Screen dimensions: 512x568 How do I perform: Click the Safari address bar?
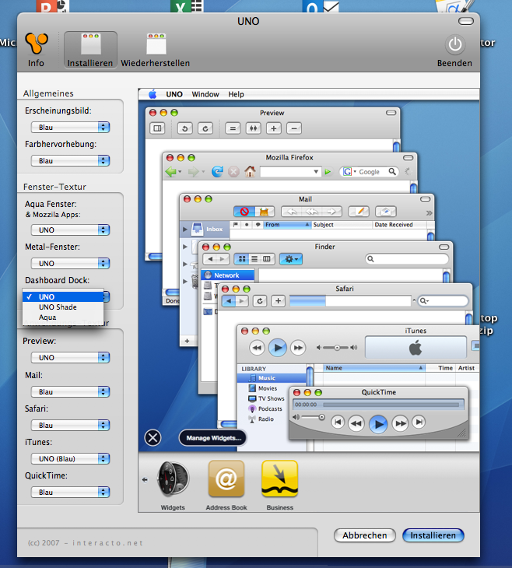click(350, 301)
